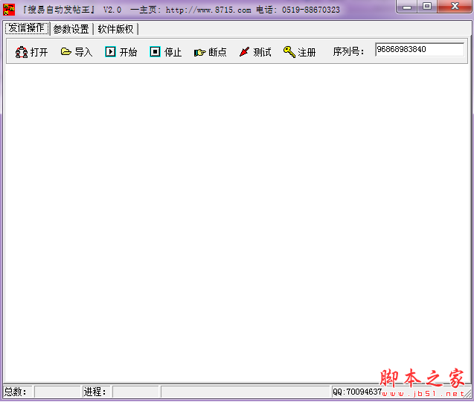Maximize the window

(427, 7)
